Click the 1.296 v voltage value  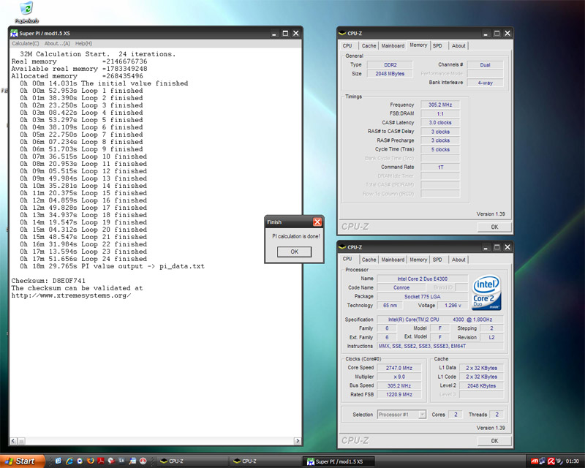pyautogui.click(x=453, y=305)
